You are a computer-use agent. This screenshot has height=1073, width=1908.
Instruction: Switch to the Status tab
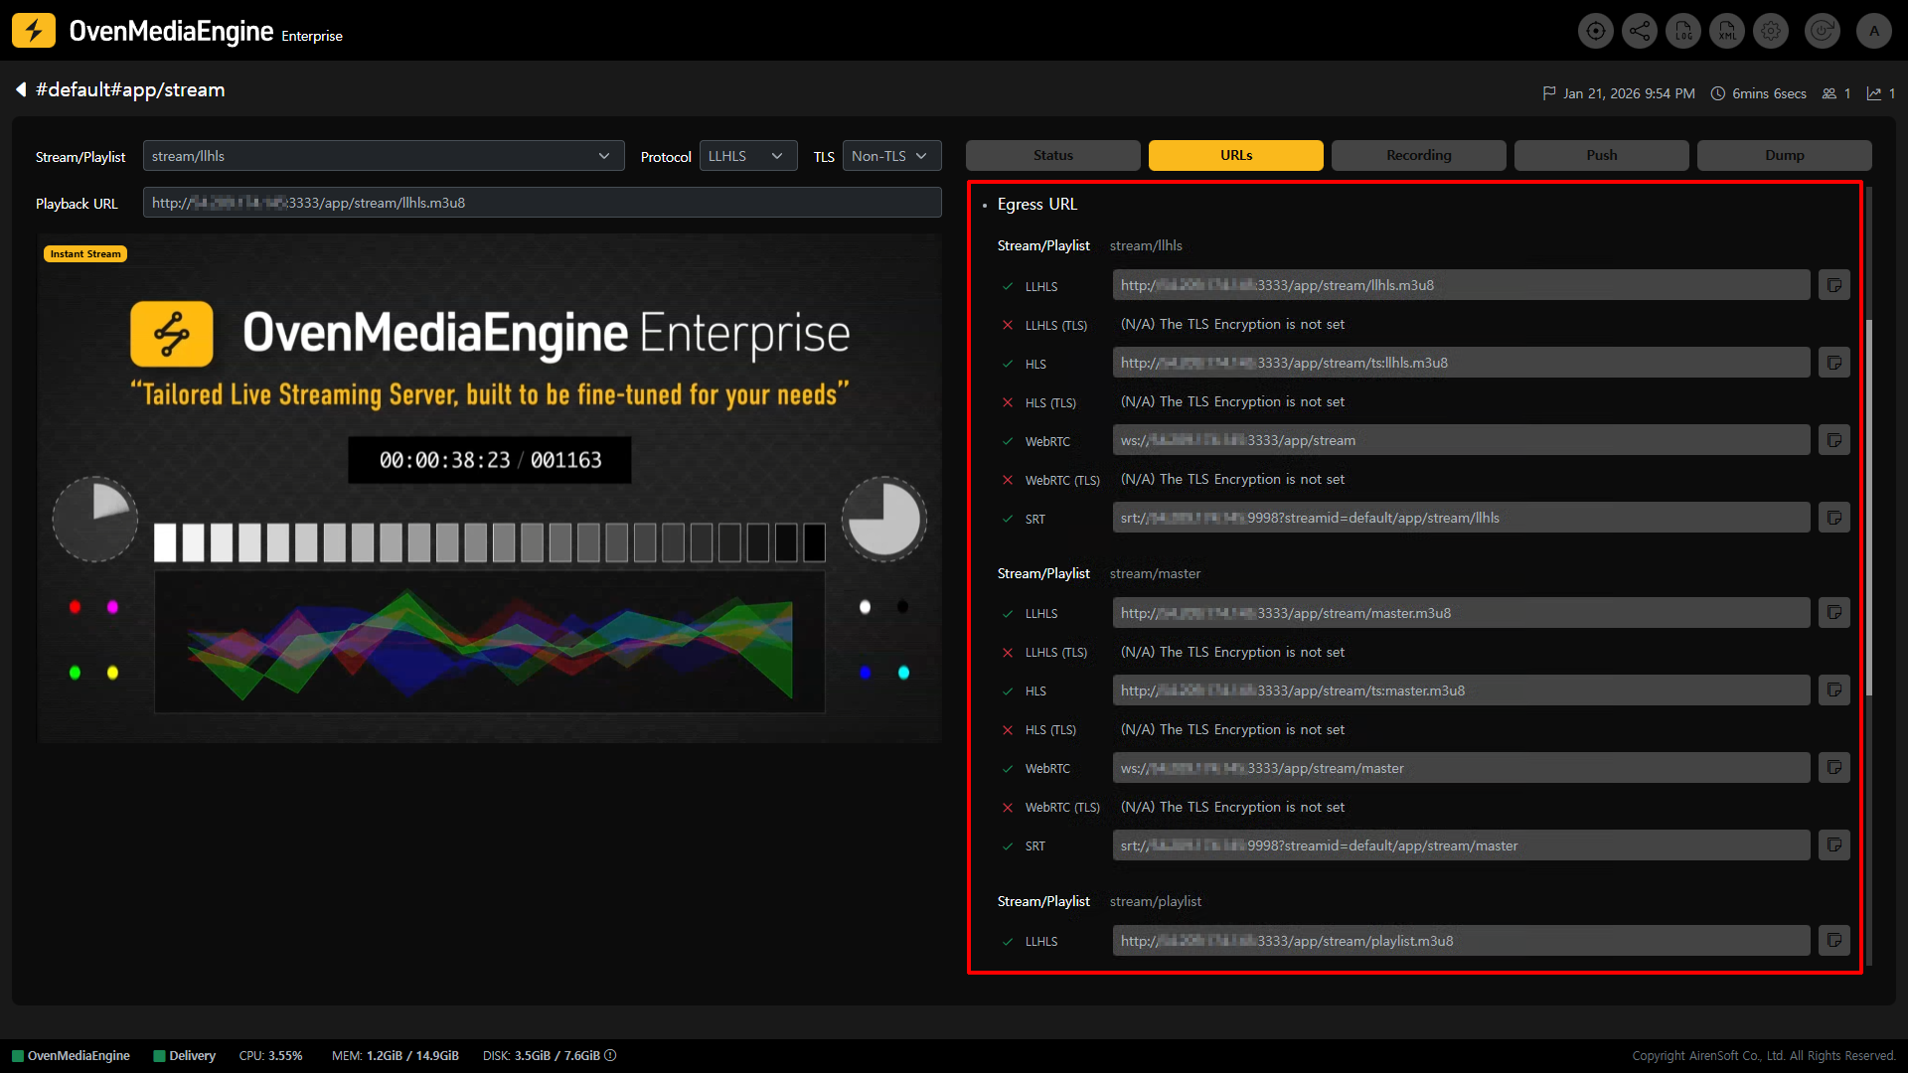click(1052, 155)
